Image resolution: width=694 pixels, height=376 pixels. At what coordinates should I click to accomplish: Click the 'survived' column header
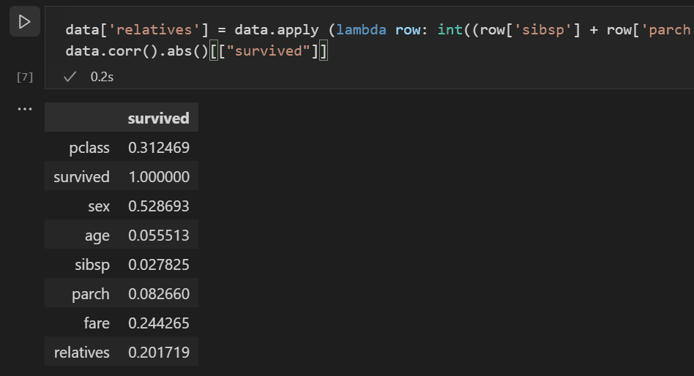tap(158, 118)
